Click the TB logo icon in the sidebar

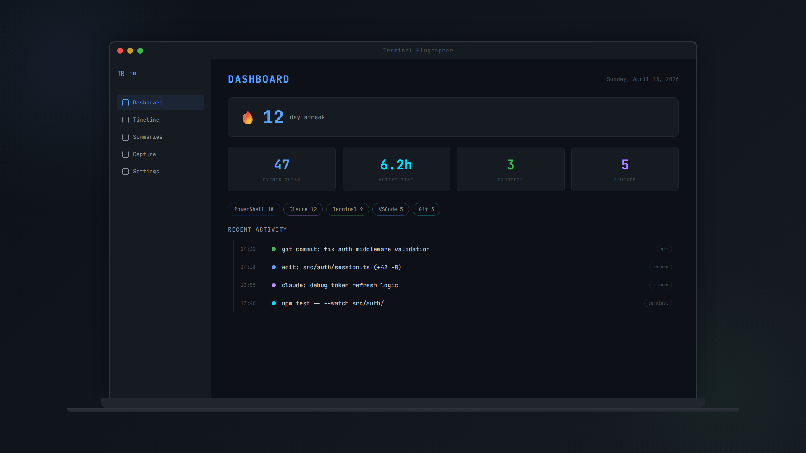pyautogui.click(x=121, y=73)
